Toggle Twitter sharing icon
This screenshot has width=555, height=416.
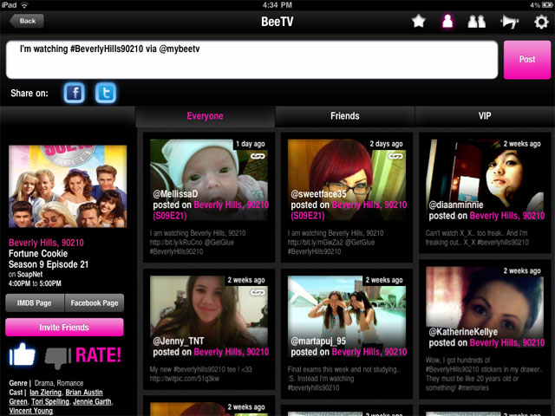point(106,93)
